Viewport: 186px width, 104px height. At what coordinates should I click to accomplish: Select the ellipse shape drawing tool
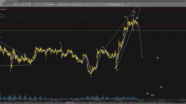(x=80, y=5)
